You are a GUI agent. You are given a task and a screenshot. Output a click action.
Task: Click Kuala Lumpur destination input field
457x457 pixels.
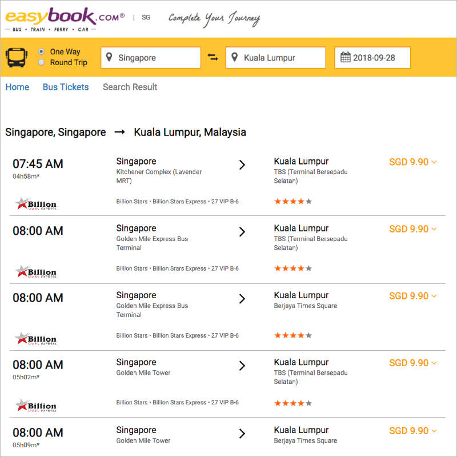point(276,58)
